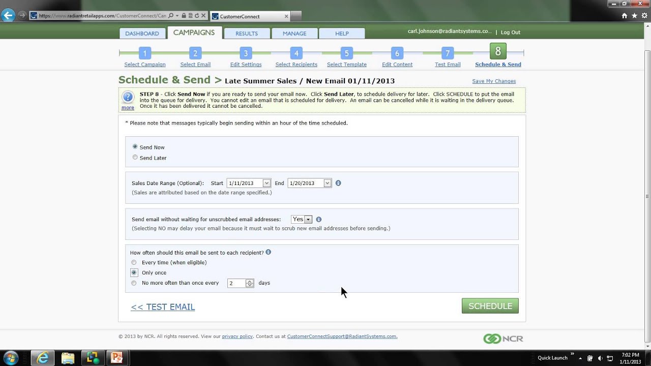The image size is (651, 366).
Task: Switch to the CAMPAIGNS tab
Action: pos(194,33)
